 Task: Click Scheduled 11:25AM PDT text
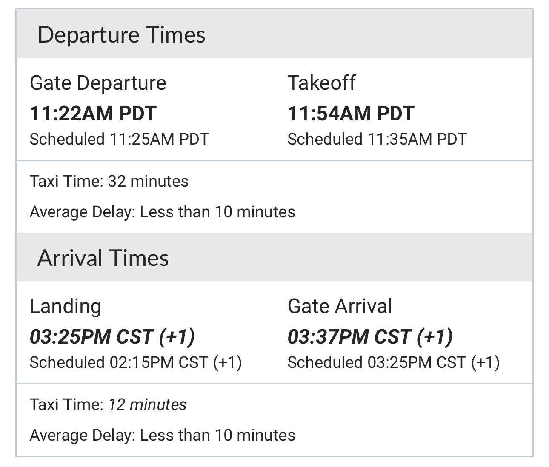(x=119, y=139)
